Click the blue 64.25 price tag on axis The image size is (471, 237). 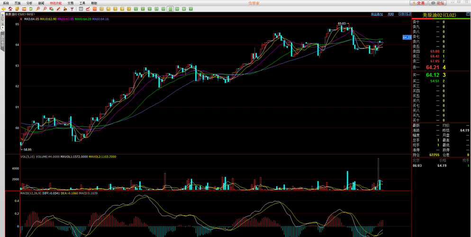click(x=407, y=37)
